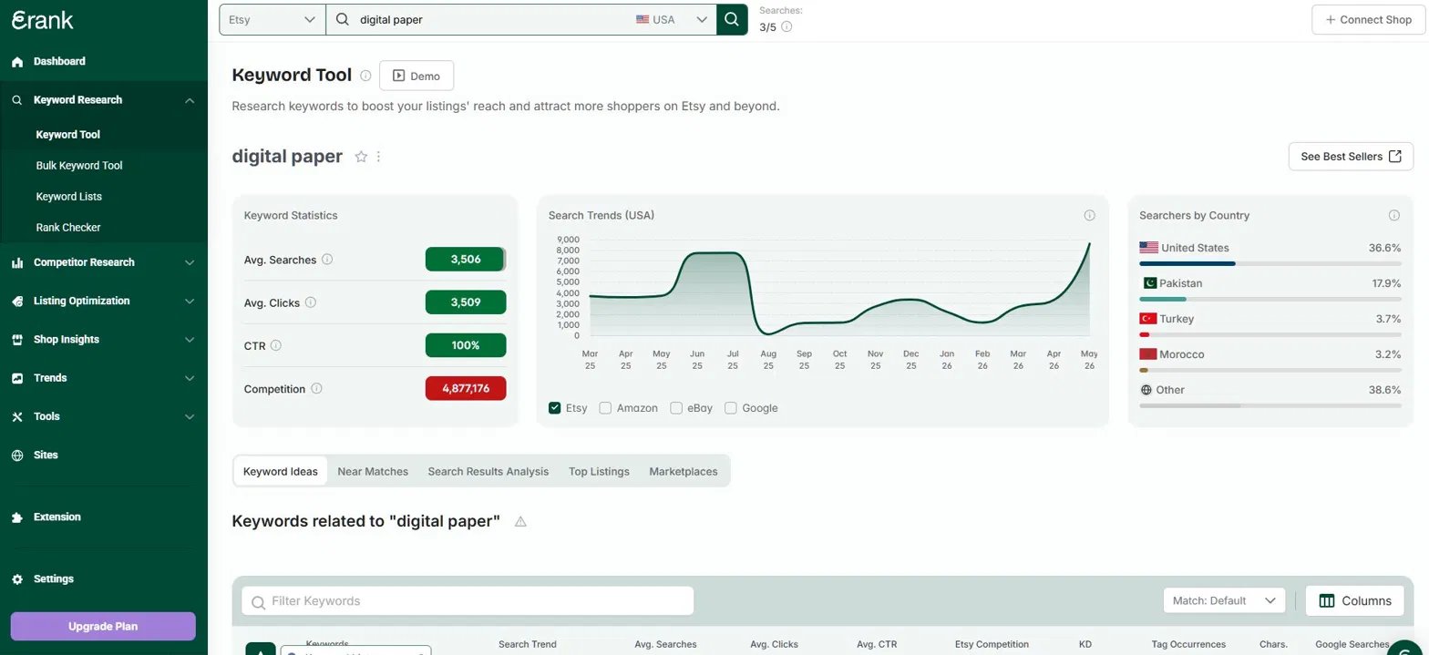This screenshot has width=1429, height=655.
Task: Click the Competition value 4,877,176
Action: (466, 388)
